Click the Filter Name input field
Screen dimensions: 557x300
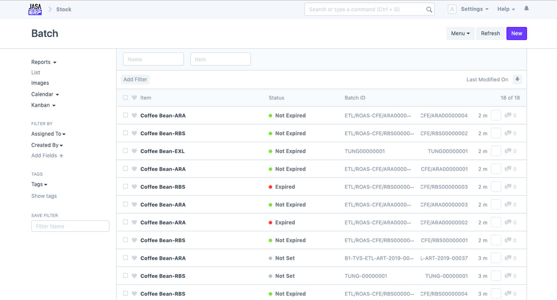[x=70, y=227]
